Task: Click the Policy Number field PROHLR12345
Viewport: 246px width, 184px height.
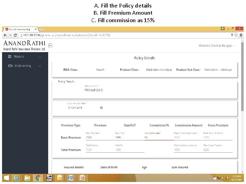Action: coord(94,90)
